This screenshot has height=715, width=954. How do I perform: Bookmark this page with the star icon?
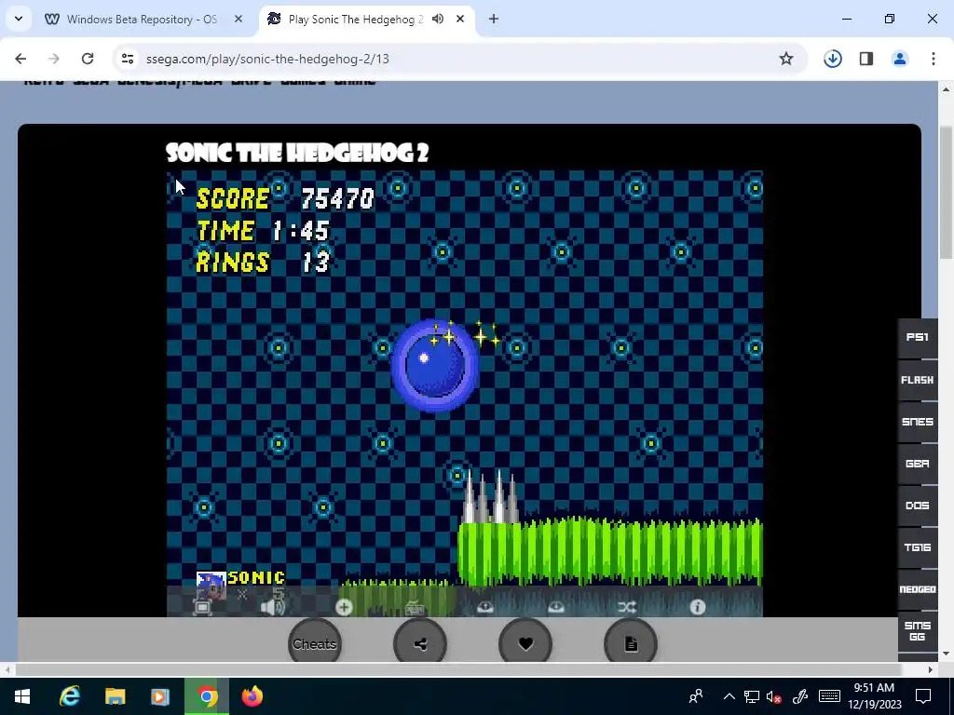(x=786, y=59)
